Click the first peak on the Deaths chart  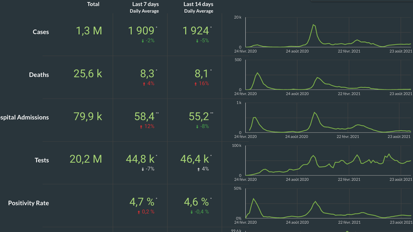[x=258, y=73]
